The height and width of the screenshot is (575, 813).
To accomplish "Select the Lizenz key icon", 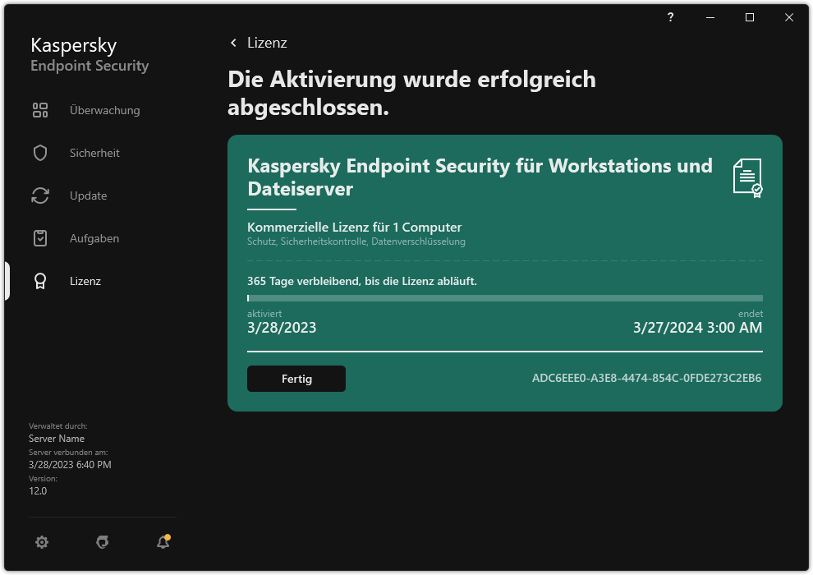I will [x=40, y=281].
